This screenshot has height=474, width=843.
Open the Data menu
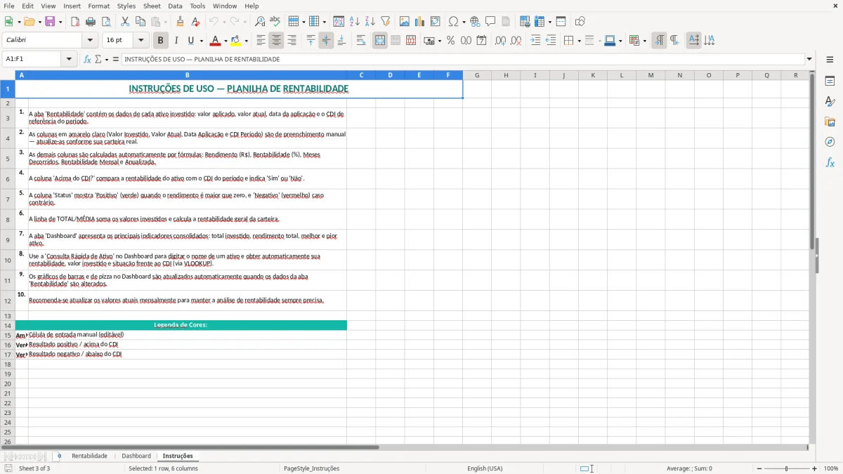175,6
